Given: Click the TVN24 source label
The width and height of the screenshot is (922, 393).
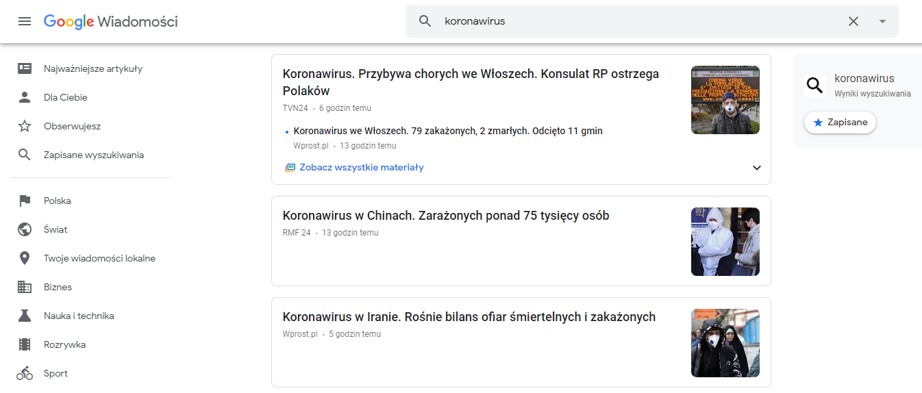Looking at the screenshot, I should [295, 108].
